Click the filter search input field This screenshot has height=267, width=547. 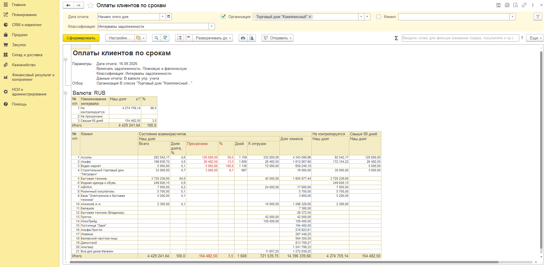click(x=460, y=38)
